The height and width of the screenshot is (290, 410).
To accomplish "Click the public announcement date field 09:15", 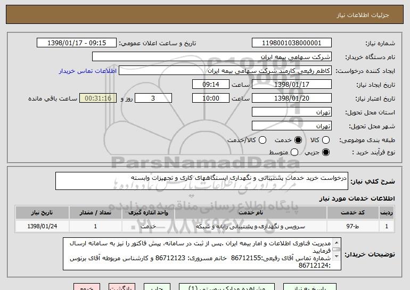I will pos(77,43).
